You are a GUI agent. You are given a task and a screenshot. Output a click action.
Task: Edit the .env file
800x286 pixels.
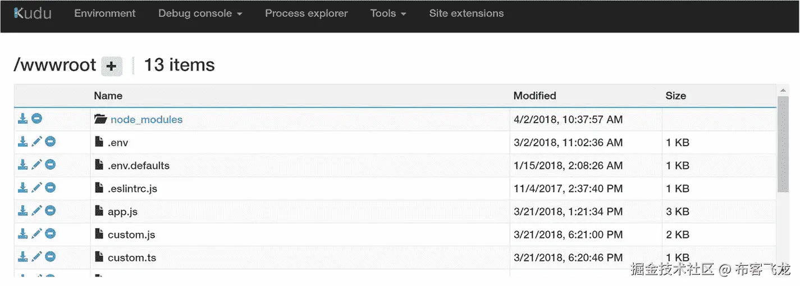pos(36,142)
